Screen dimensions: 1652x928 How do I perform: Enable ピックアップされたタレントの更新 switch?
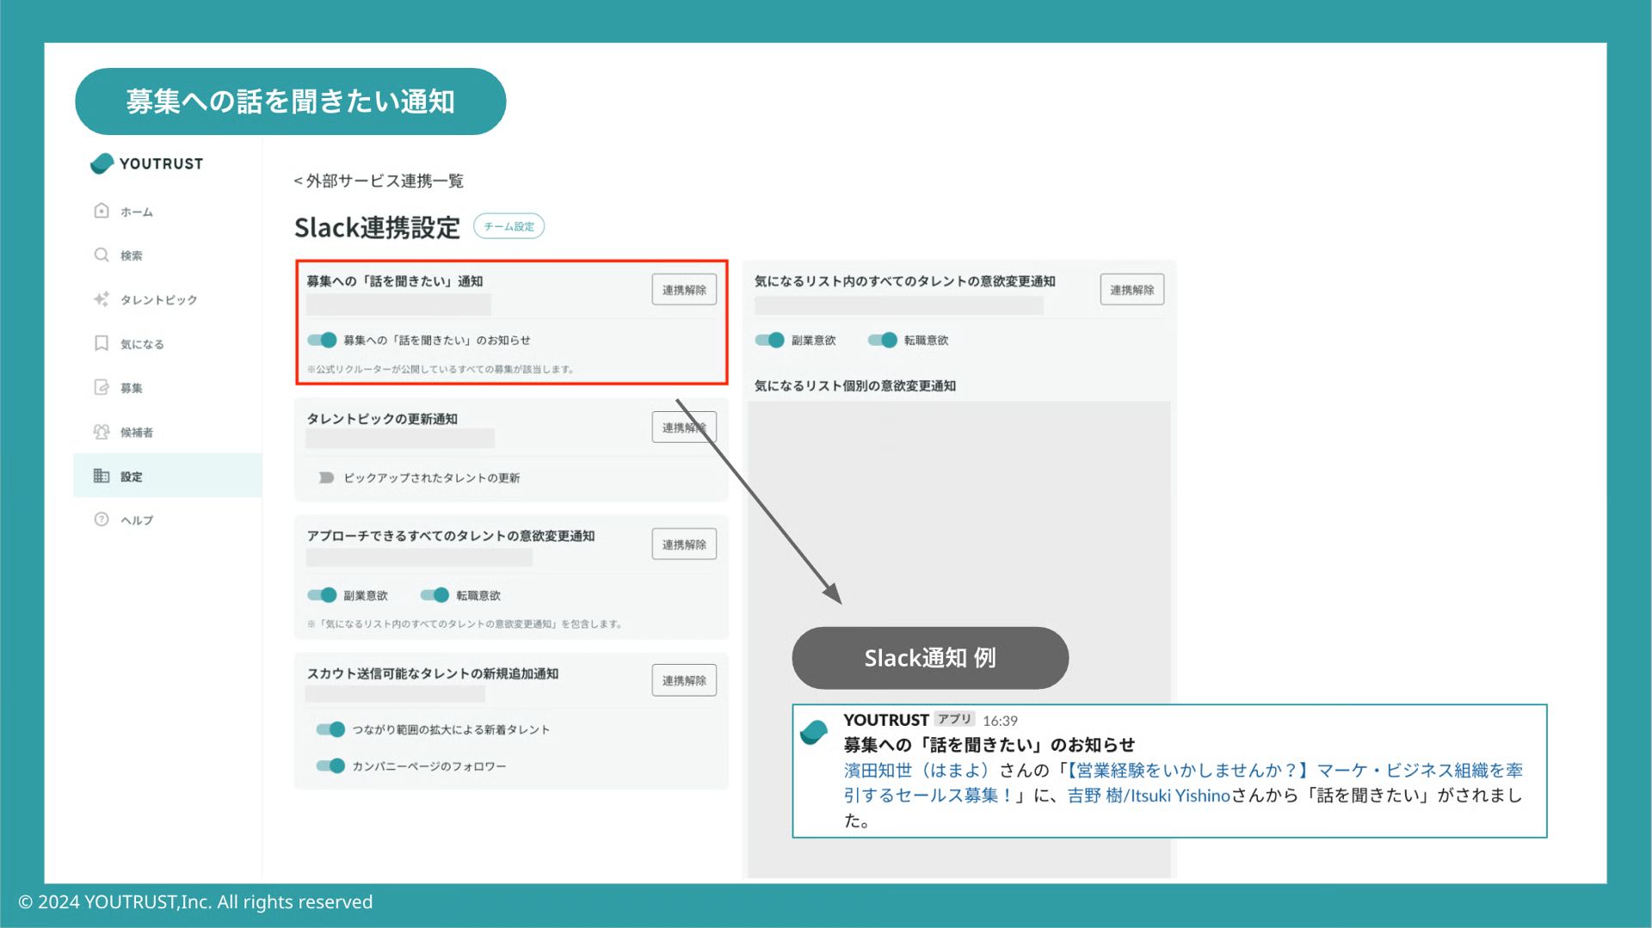pos(325,477)
